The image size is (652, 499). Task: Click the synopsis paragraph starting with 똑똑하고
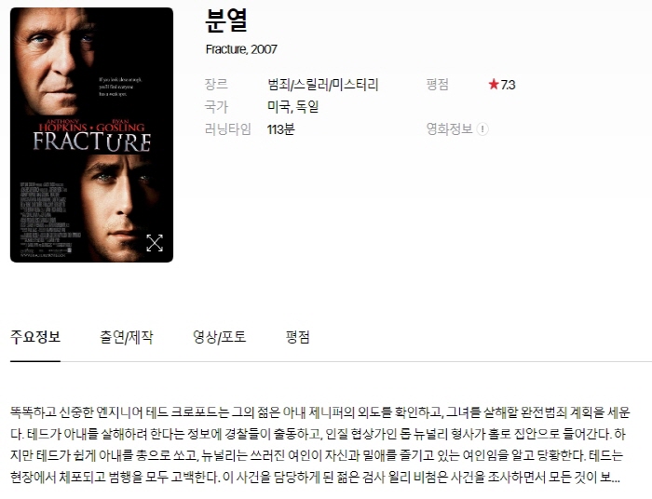(x=320, y=445)
